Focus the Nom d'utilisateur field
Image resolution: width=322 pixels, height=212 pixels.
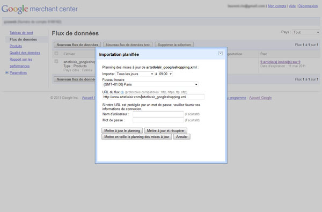tap(158, 114)
